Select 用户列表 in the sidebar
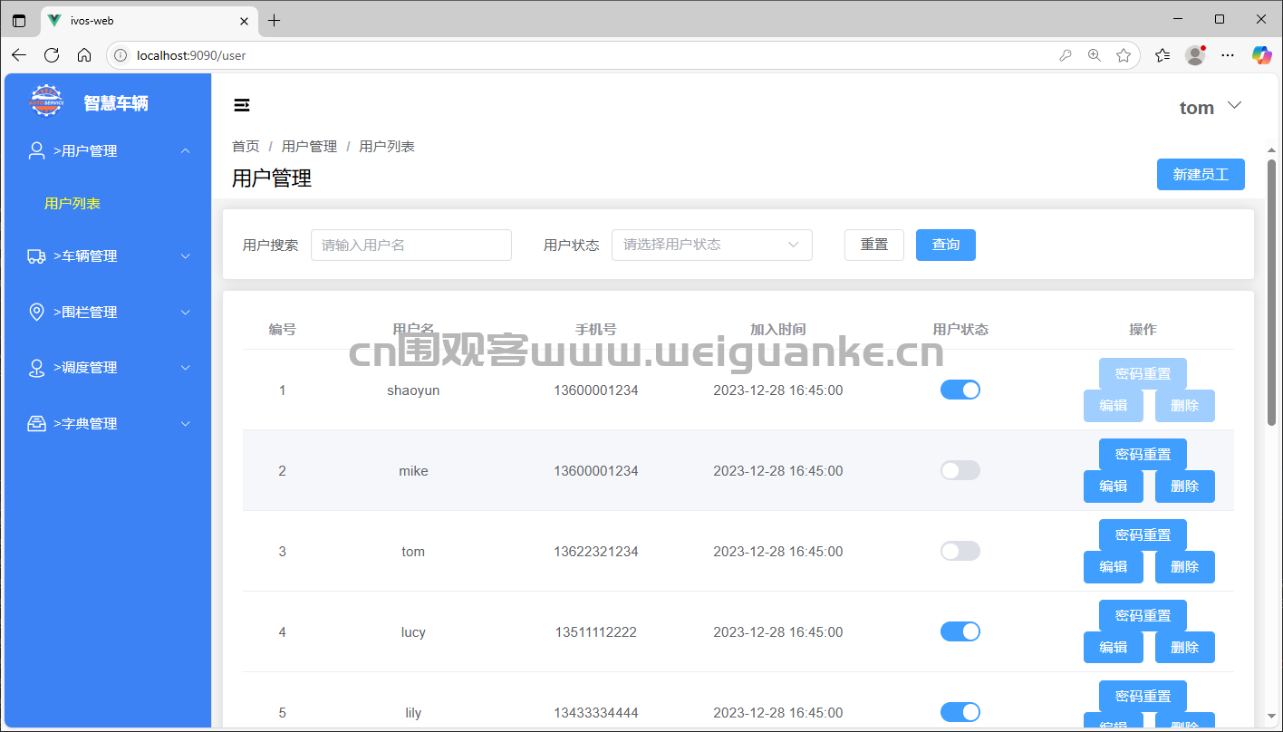1283x732 pixels. pyautogui.click(x=72, y=204)
